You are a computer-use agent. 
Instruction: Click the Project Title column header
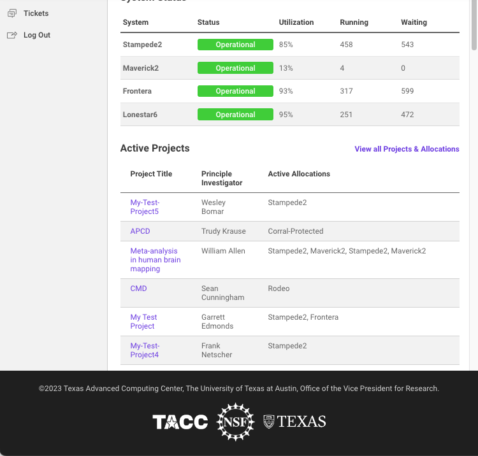(x=151, y=174)
